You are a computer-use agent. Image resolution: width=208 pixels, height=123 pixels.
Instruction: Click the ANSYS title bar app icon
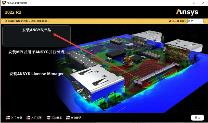click(4, 3)
